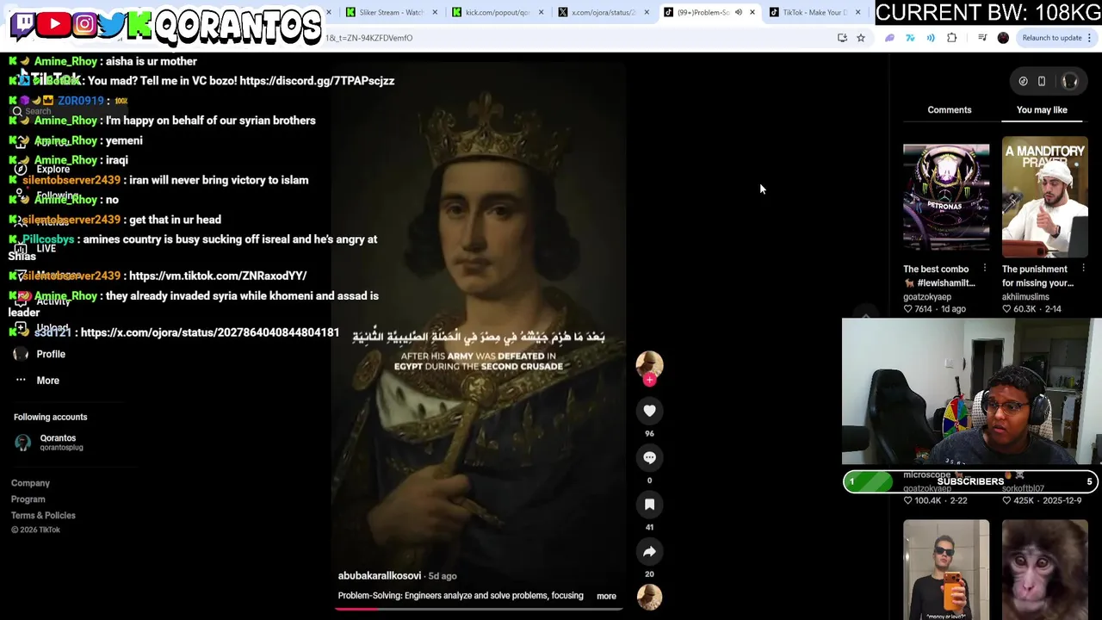
Task: Open the purple extension icon
Action: tap(889, 38)
